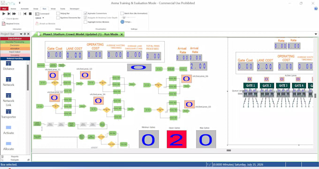This screenshot has width=319, height=169.
Task: Customize Quick Access Toolbar dropdown
Action: [x=20, y=3]
